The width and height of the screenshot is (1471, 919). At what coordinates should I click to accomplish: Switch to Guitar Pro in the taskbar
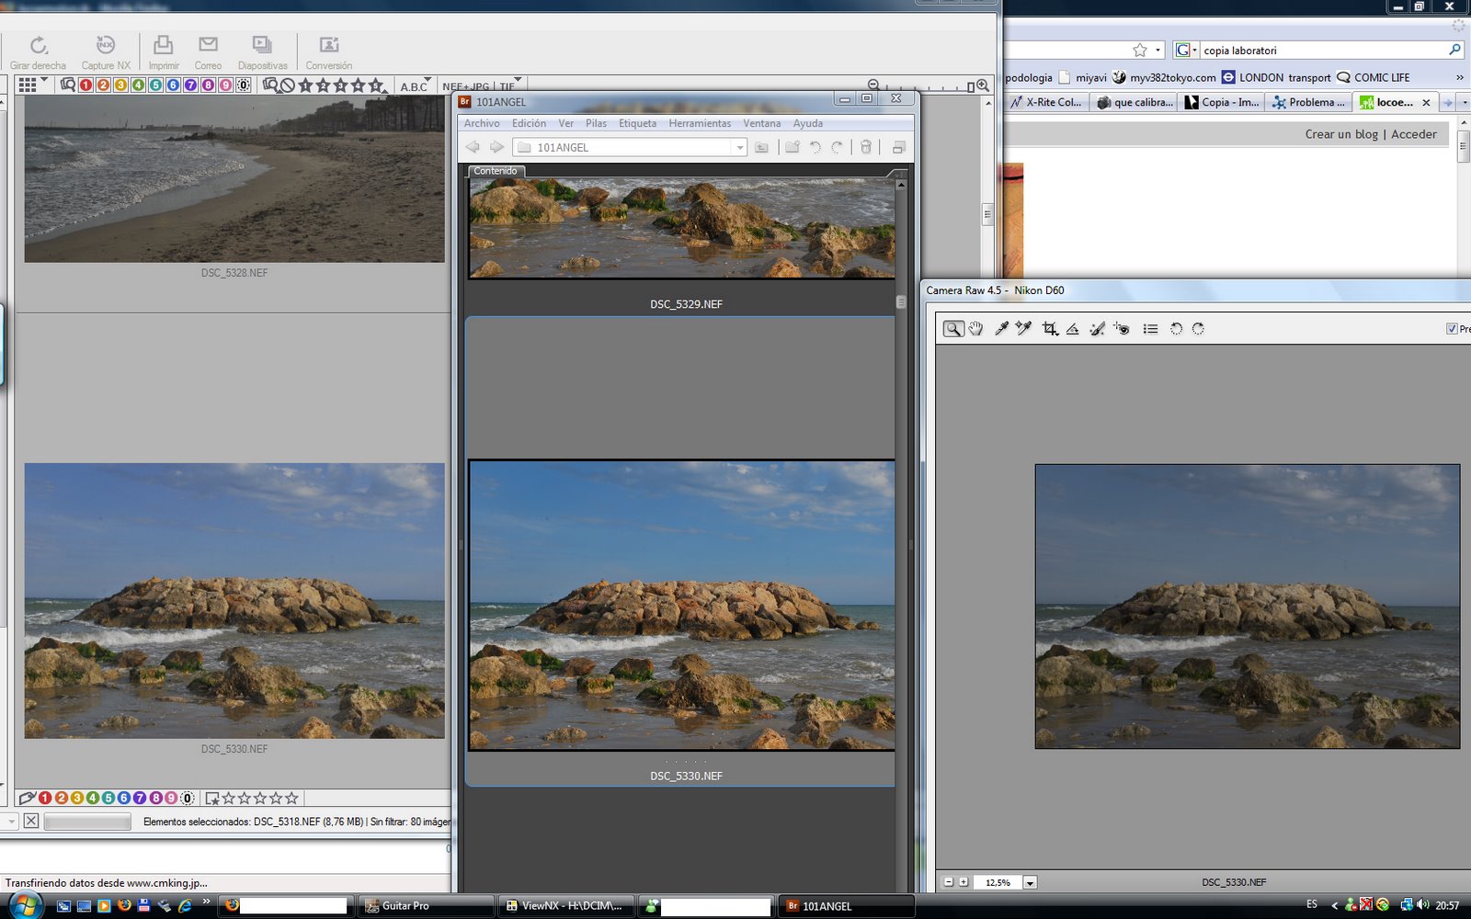[x=425, y=905]
